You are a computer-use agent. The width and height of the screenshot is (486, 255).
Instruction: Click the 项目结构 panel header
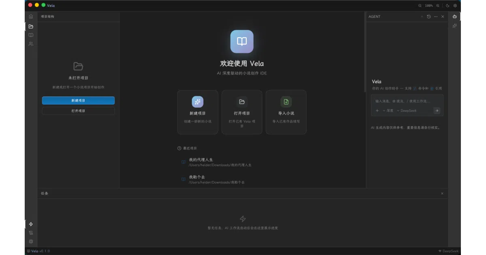(x=47, y=17)
